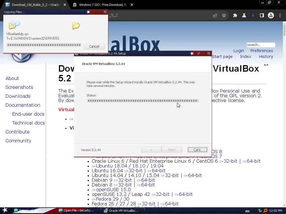Image resolution: width=286 pixels, height=214 pixels.
Task: Close the first tab Download_Old_Builds_5_2
Action: point(65,5)
